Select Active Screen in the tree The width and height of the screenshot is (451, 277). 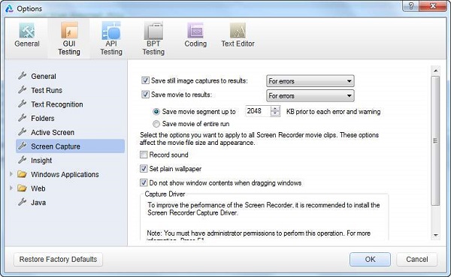click(53, 132)
